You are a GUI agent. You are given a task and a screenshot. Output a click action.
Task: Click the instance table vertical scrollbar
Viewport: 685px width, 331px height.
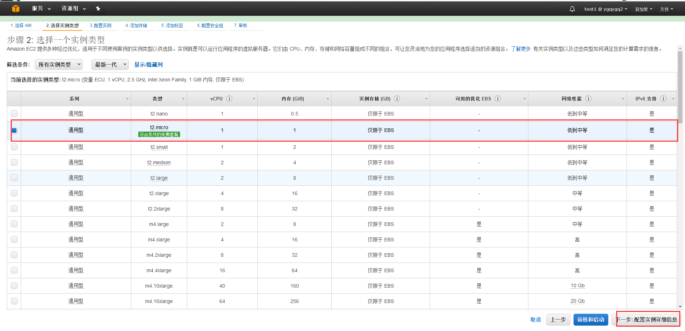coord(680,88)
